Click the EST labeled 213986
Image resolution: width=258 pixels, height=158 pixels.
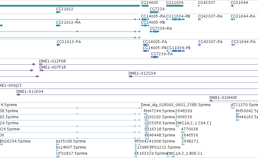(142, 147)
